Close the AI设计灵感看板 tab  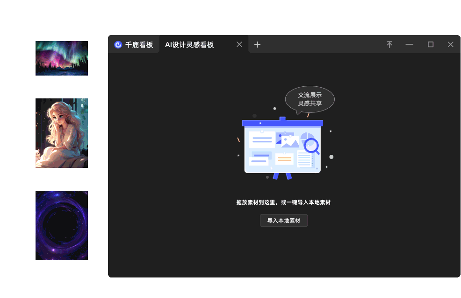pos(239,44)
